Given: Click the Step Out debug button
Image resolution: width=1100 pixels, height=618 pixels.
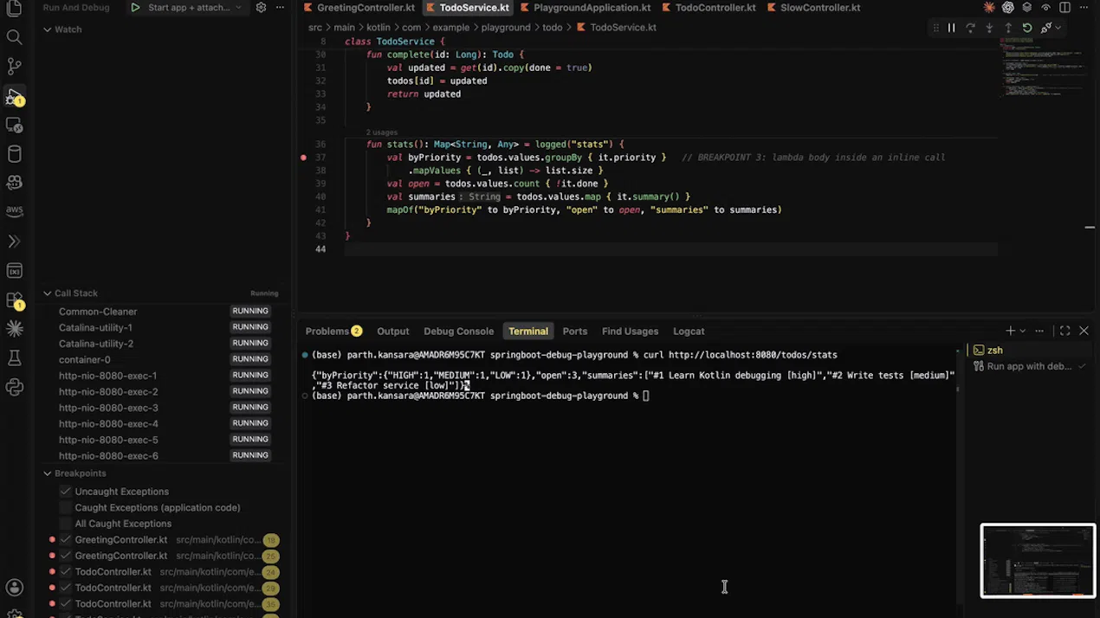Looking at the screenshot, I should point(1008,28).
